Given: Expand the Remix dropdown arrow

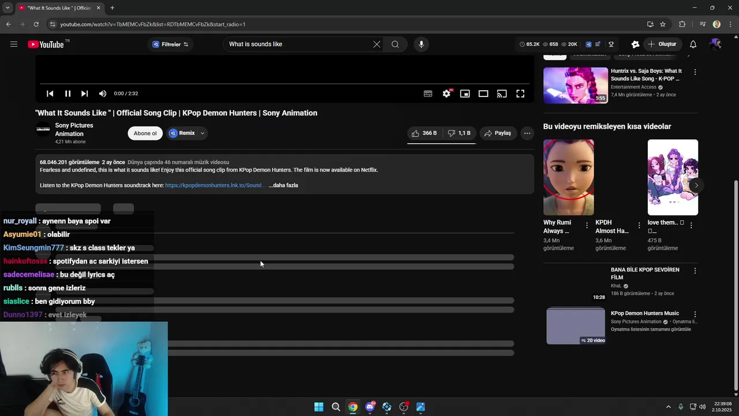Looking at the screenshot, I should (x=202, y=133).
